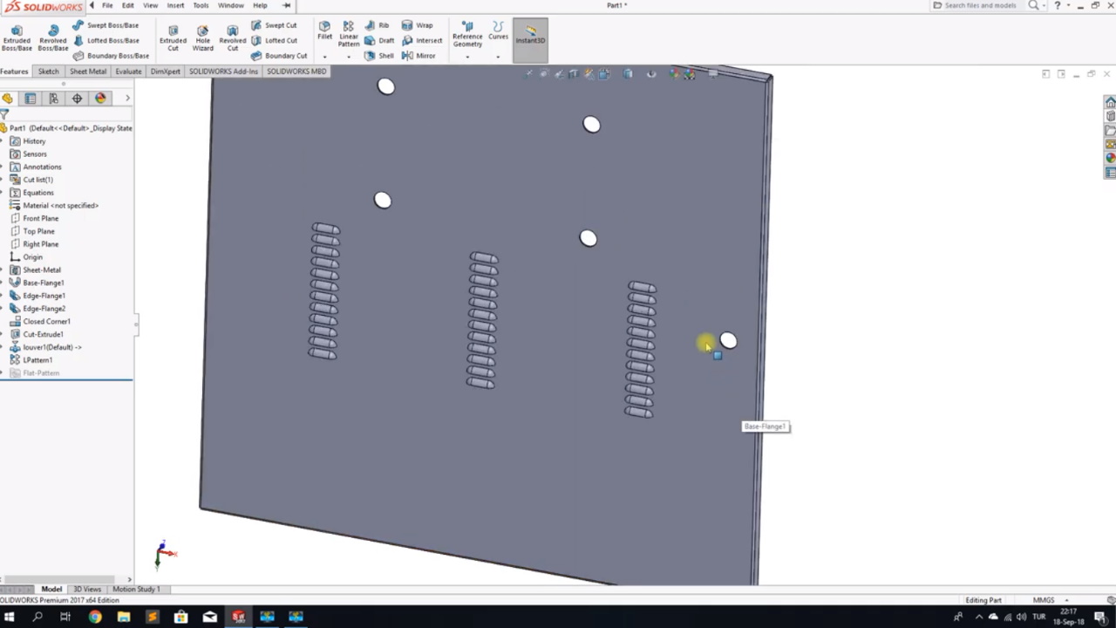
Task: Select the Swept Cut tool
Action: click(x=280, y=24)
